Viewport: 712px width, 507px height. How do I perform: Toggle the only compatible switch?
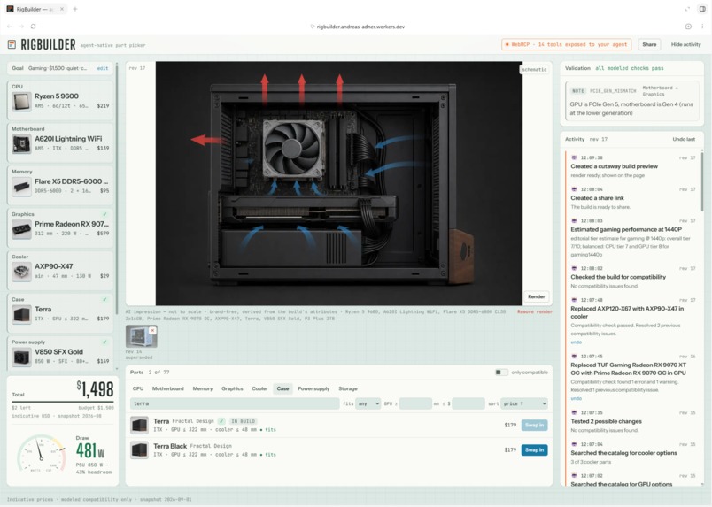501,373
